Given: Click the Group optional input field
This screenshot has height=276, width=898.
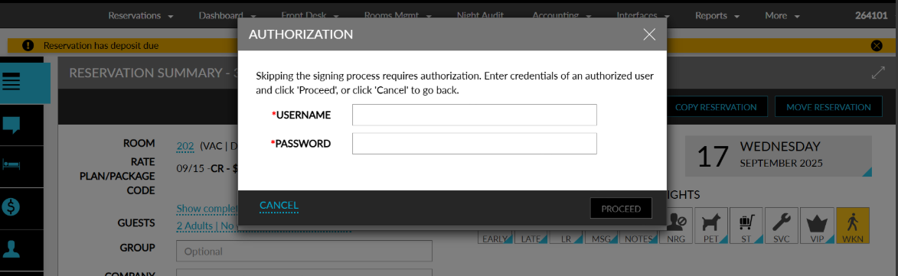Looking at the screenshot, I should point(304,251).
